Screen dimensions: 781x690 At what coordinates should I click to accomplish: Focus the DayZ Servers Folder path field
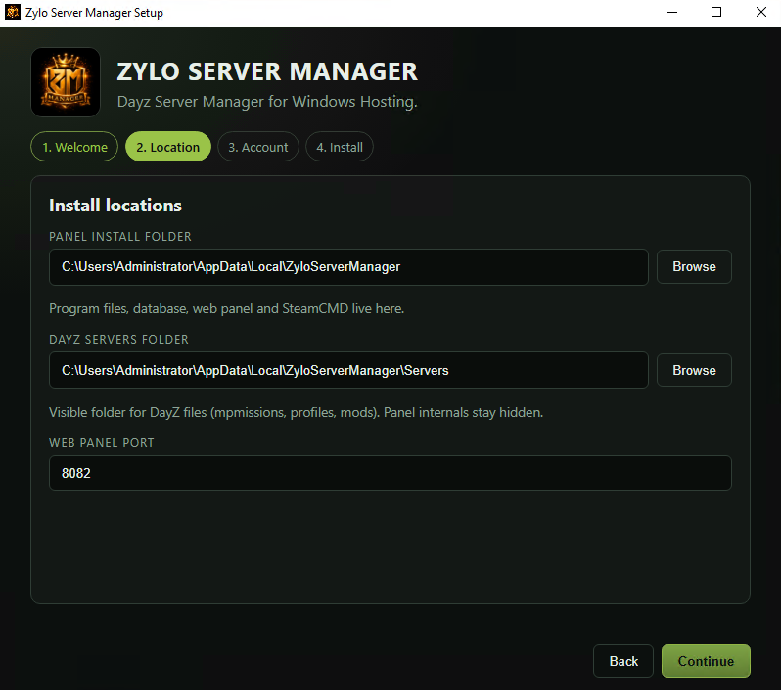[x=348, y=370]
